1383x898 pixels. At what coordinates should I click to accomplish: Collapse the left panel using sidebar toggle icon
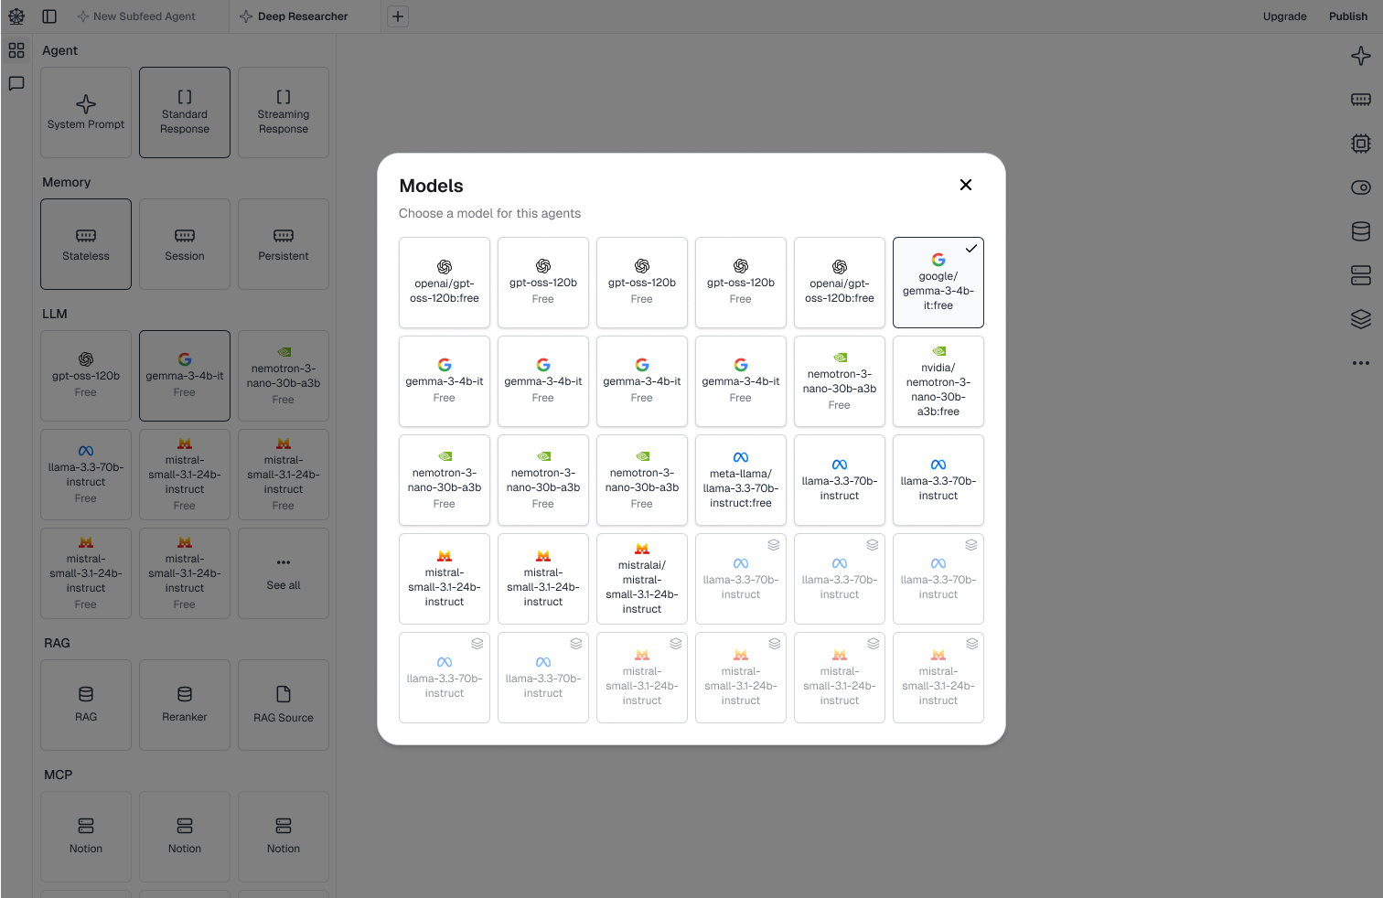point(49,16)
